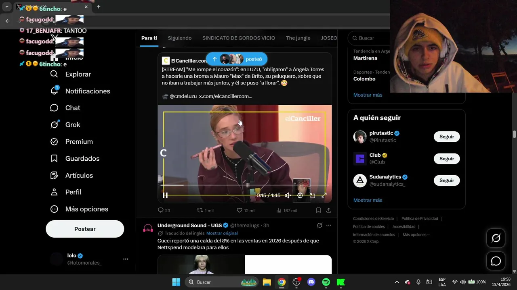Like the ElCanciller post with 12 mil

coord(246,210)
